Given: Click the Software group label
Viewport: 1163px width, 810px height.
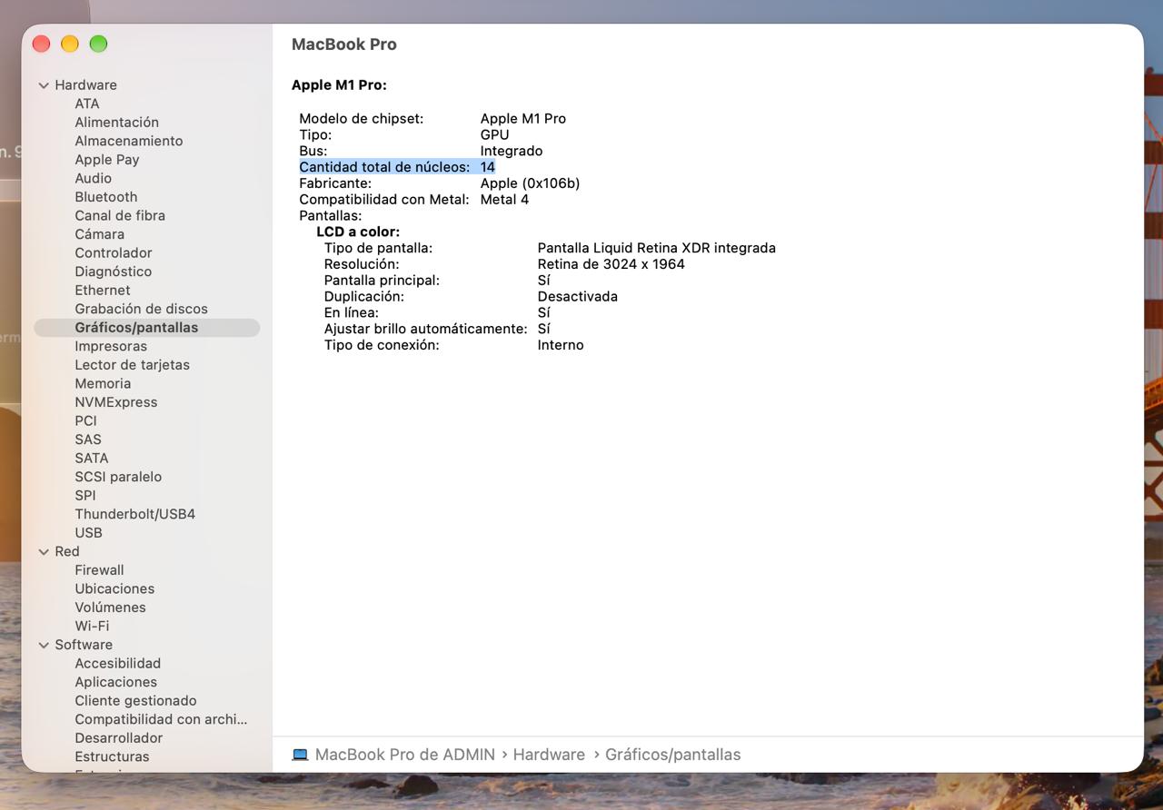Looking at the screenshot, I should 84,646.
